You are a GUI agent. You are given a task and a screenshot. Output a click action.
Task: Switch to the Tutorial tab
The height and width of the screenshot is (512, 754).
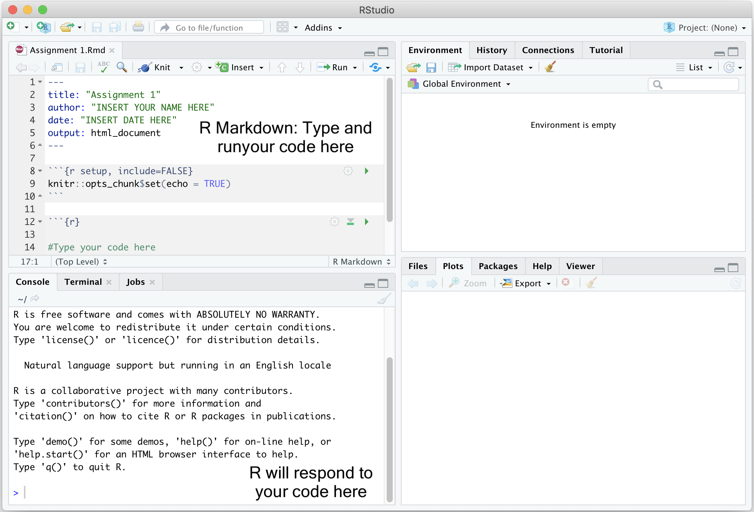(606, 50)
